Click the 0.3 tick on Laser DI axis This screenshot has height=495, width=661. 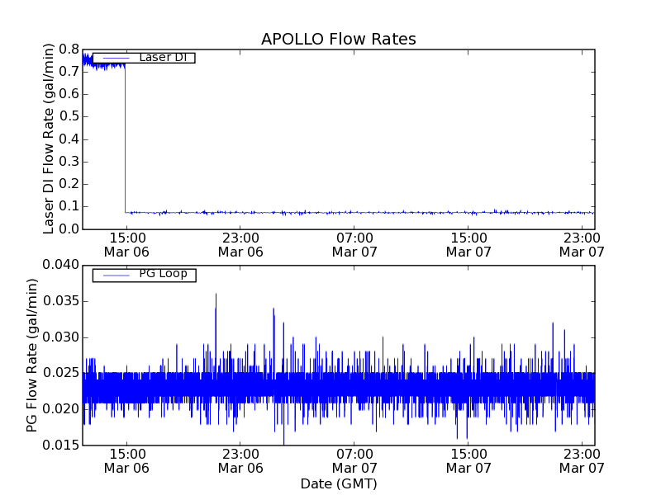click(69, 162)
